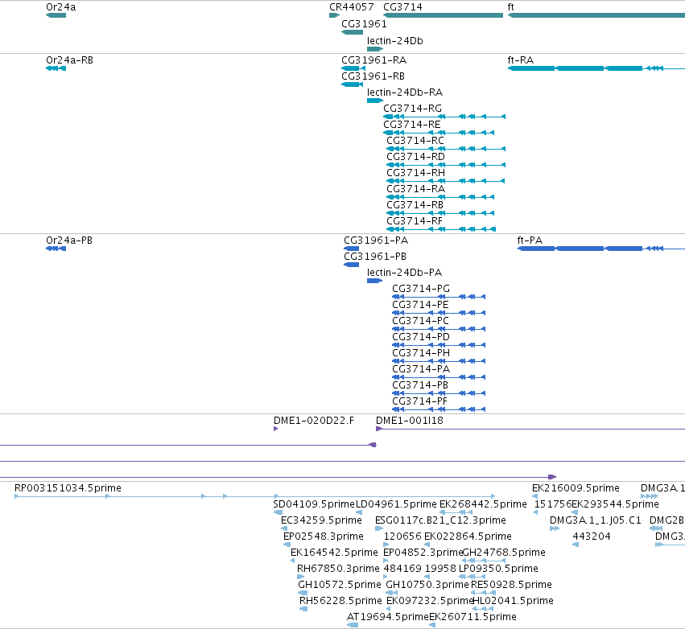This screenshot has height=629, width=685.
Task: Select the lectin-24Db-RA transcript label
Action: click(405, 92)
